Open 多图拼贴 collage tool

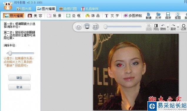tap(133, 16)
